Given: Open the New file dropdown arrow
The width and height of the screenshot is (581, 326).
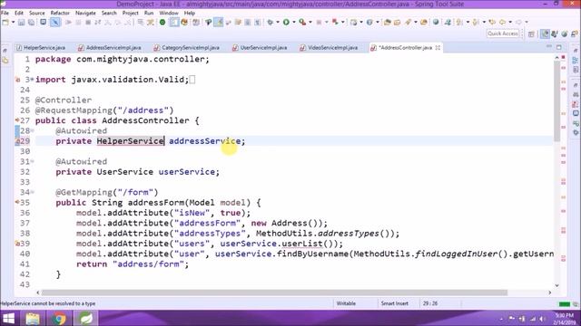Looking at the screenshot, I should point(13,22).
